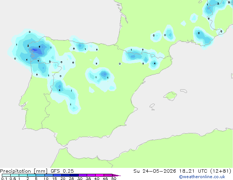Click the legend label "0.1"
This screenshot has height=180, width=233.
point(4,179)
